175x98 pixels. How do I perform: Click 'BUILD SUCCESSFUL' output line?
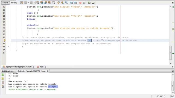[32, 90]
